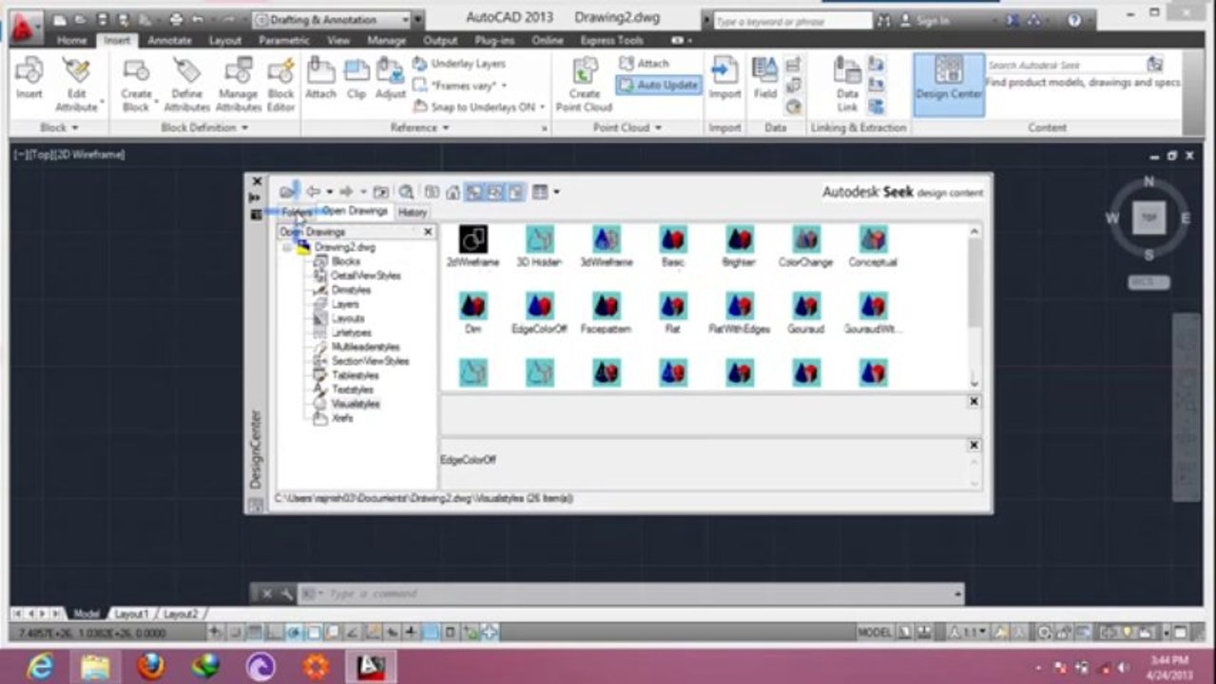The width and height of the screenshot is (1216, 684).
Task: Click the Autodesk Seek design content link
Action: coord(902,192)
